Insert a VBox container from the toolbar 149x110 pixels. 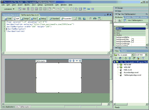pos(28,9)
